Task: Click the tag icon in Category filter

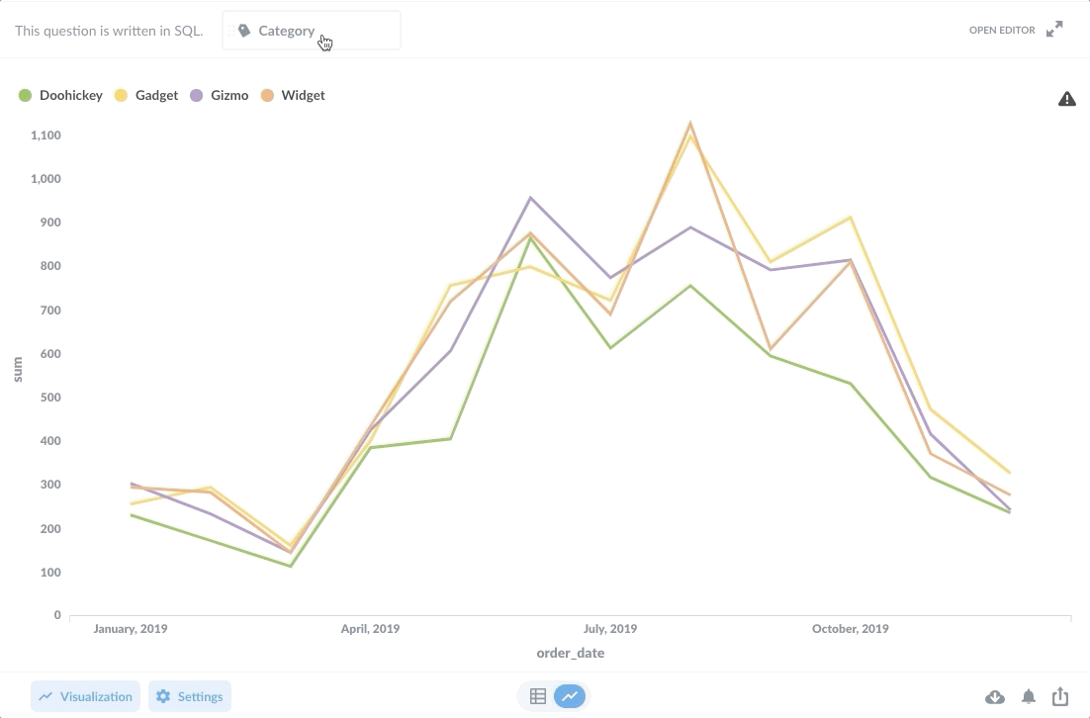Action: coord(244,31)
